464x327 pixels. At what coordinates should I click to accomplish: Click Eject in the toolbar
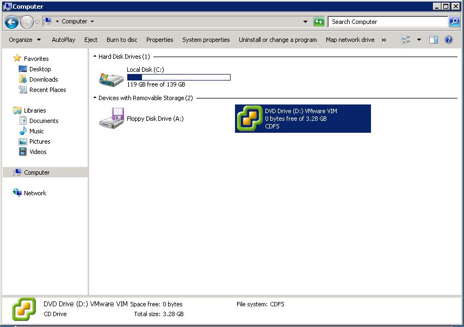coord(91,40)
